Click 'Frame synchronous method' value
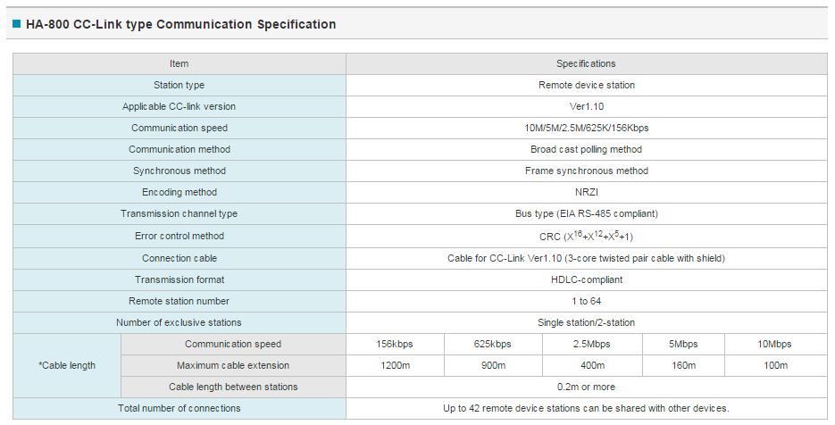This screenshot has width=835, height=425. pos(587,171)
